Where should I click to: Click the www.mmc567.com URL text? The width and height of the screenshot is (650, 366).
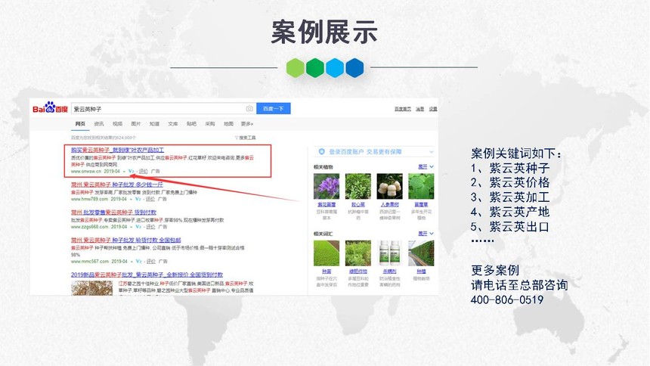(x=89, y=262)
